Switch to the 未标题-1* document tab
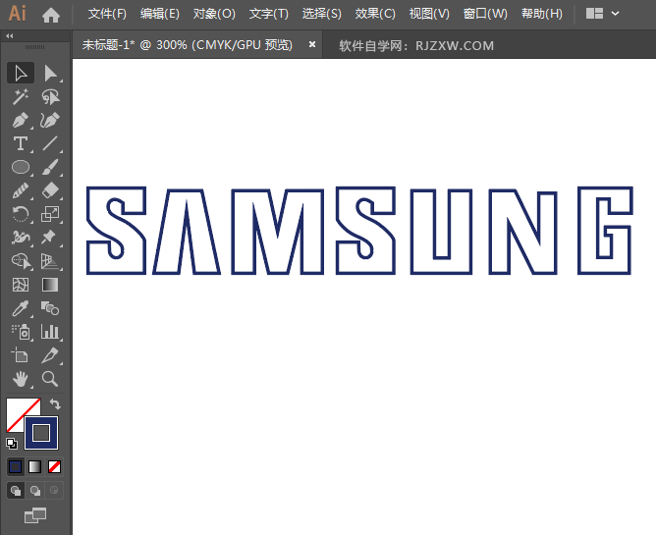The height and width of the screenshot is (535, 656). (x=188, y=45)
